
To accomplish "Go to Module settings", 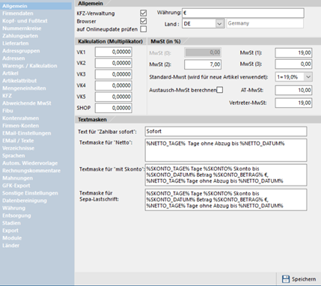I will coord(12,238).
